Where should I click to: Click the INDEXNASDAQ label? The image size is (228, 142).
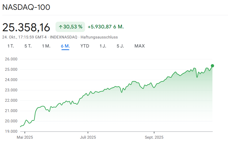tap(64, 37)
